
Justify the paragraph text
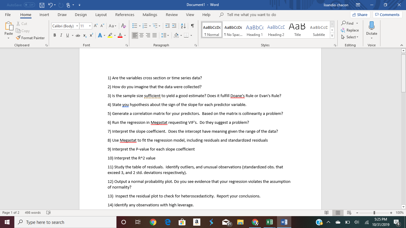(155, 36)
